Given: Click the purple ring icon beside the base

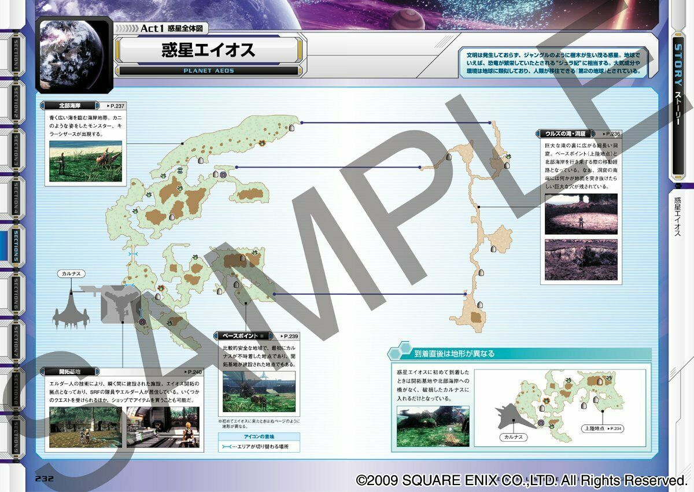Looking at the screenshot, I should point(142,321).
